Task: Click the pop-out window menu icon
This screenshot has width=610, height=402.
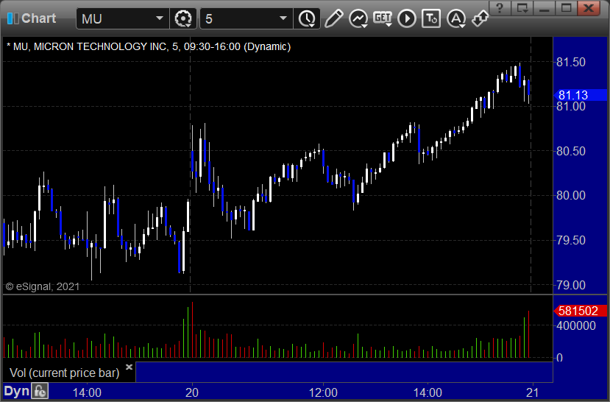Action: (x=522, y=7)
